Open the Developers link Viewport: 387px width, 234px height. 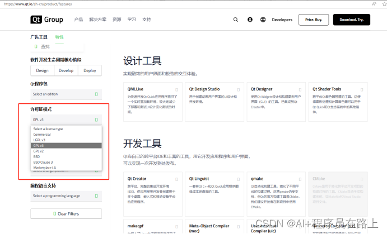pos(282,20)
